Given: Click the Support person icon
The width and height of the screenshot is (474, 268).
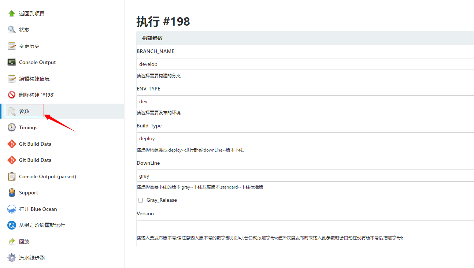Looking at the screenshot, I should tap(12, 193).
